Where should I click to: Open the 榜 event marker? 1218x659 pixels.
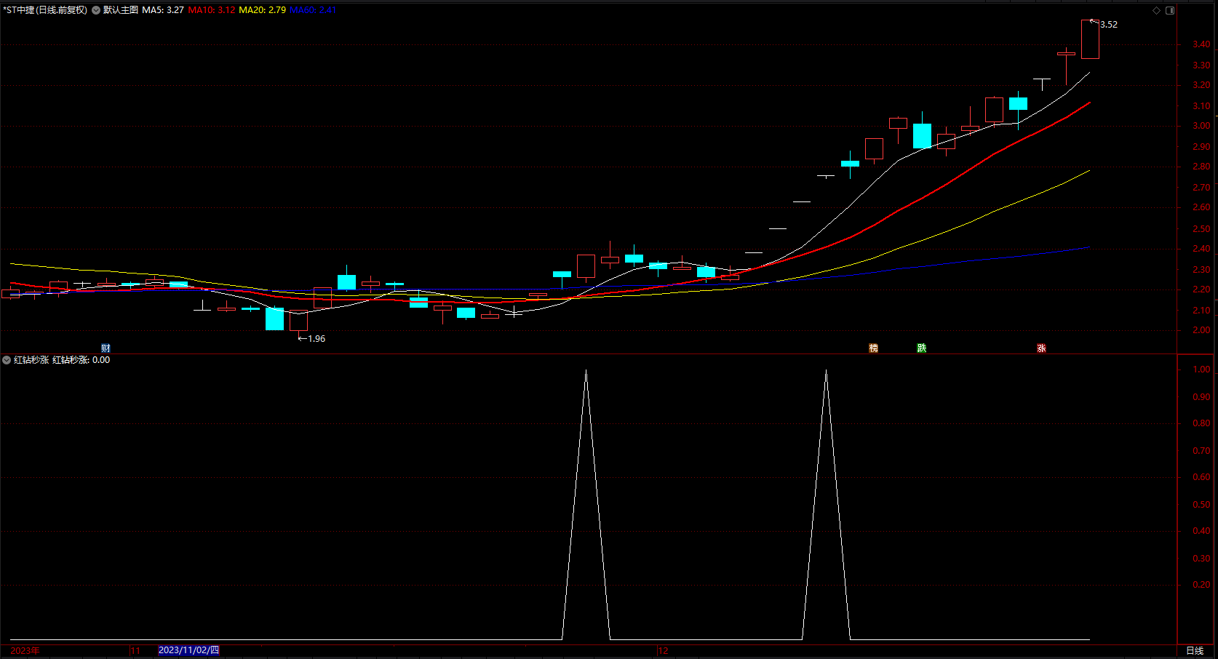point(874,348)
